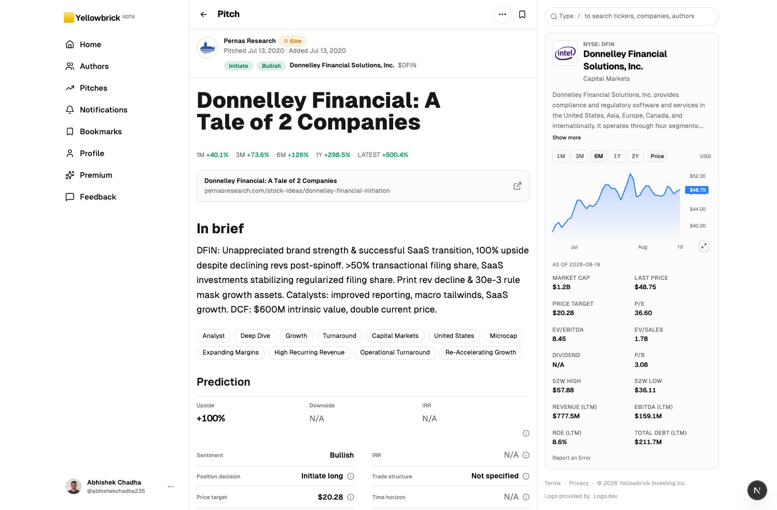777x510 pixels.
Task: Open pernasresearch.com article link card
Action: click(363, 186)
